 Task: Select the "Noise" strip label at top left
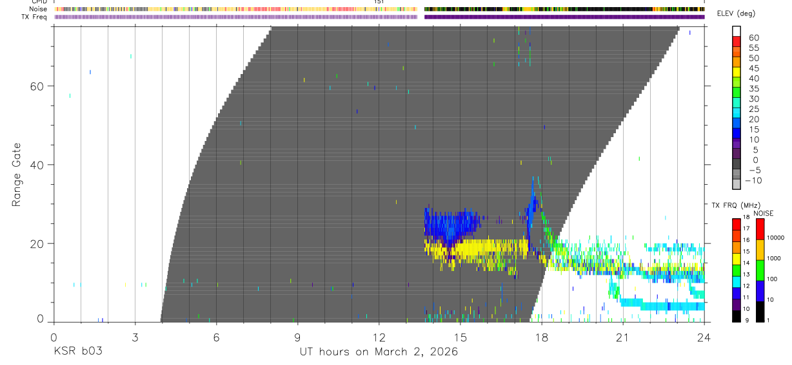coord(38,9)
